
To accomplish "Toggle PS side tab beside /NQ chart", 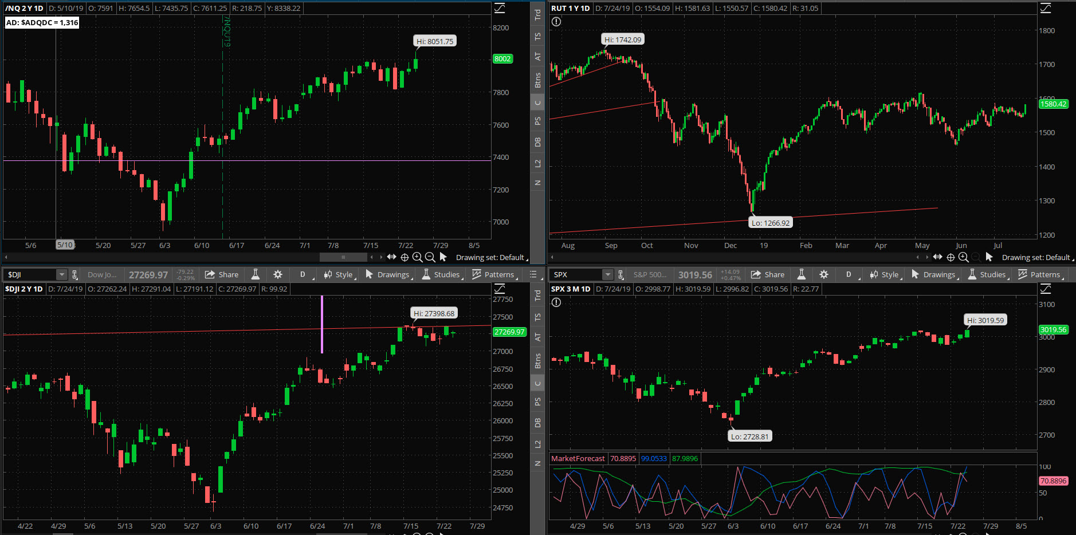I will [537, 121].
